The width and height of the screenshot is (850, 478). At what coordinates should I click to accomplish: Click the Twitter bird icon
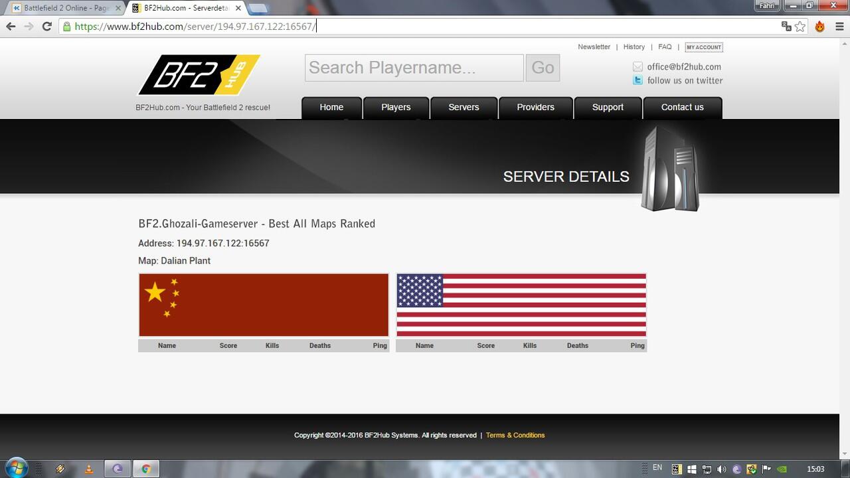[x=637, y=80]
